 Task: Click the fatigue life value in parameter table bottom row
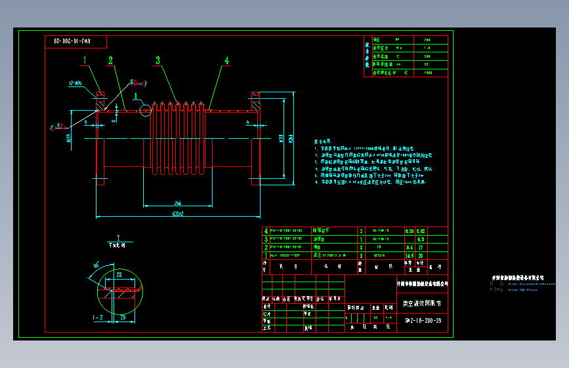pos(428,73)
